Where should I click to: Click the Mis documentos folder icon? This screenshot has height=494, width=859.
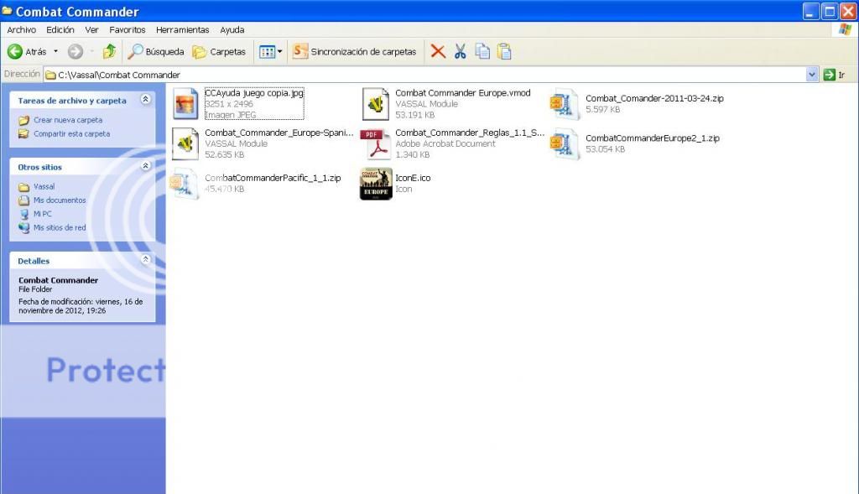pos(23,200)
